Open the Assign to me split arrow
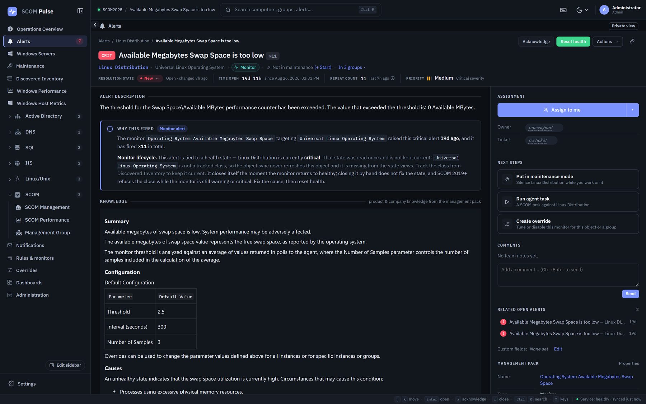Image resolution: width=646 pixels, height=404 pixels. pyautogui.click(x=632, y=110)
